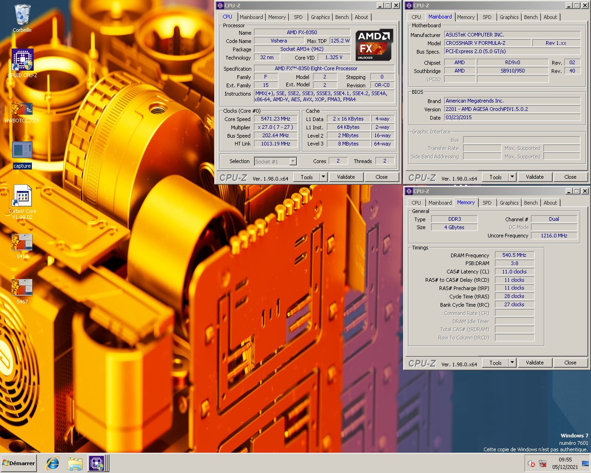Click the Memory window title bar icon
Screen dimensions: 591x473
[409, 191]
